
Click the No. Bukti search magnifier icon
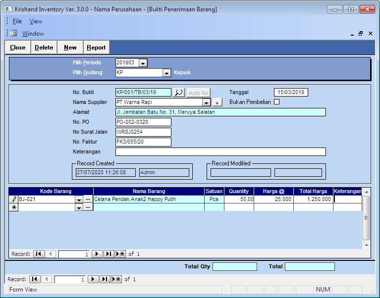[179, 93]
